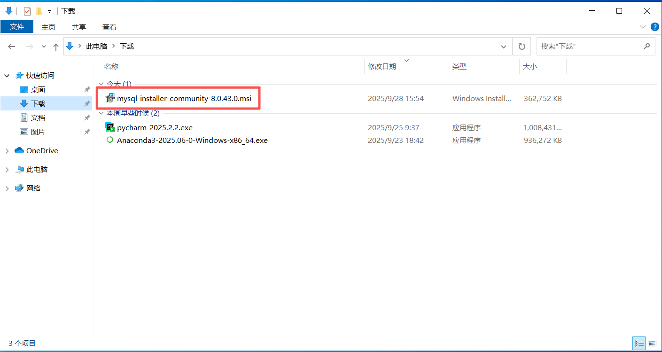This screenshot has height=352, width=662.
Task: Click the pin icon beside 图片
Action: (87, 132)
